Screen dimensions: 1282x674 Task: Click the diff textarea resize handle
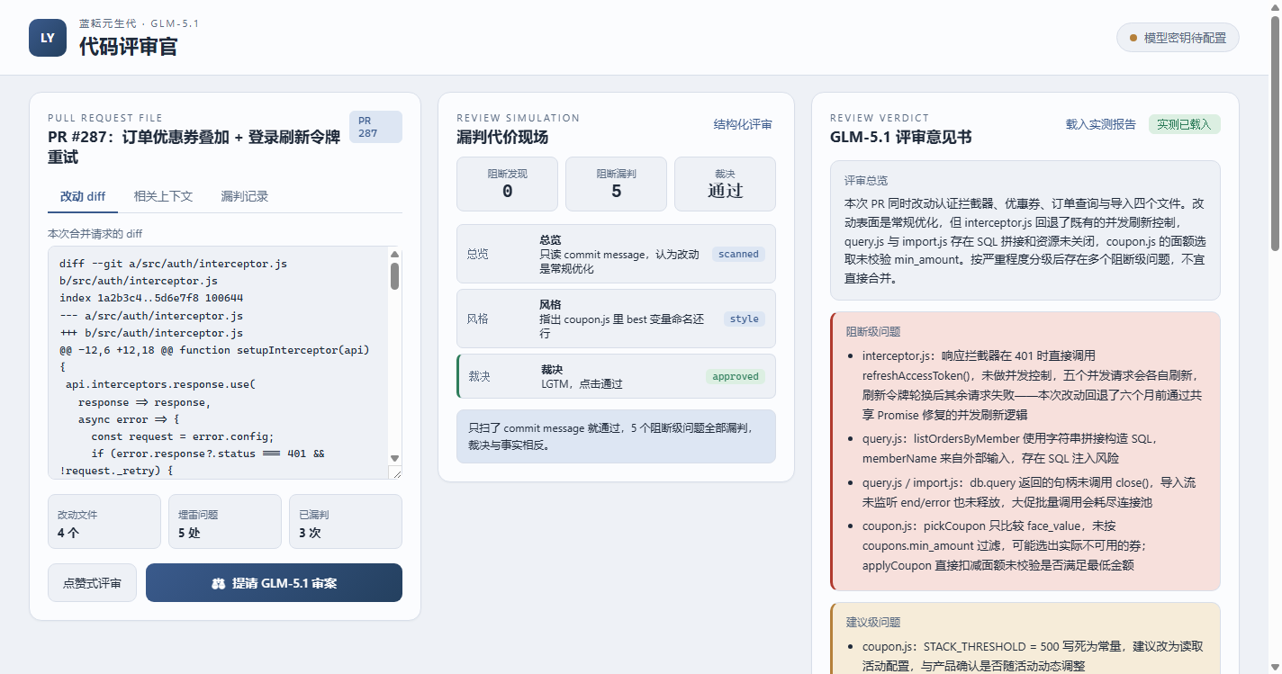394,472
